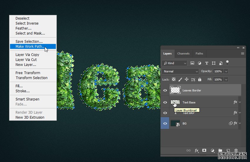
Task: Expand Text Base layer effects chevron
Action: [240, 102]
